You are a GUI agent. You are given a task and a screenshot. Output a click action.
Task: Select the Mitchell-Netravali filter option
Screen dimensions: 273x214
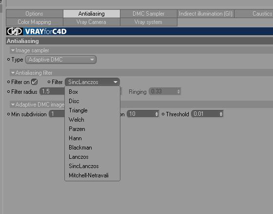point(92,175)
